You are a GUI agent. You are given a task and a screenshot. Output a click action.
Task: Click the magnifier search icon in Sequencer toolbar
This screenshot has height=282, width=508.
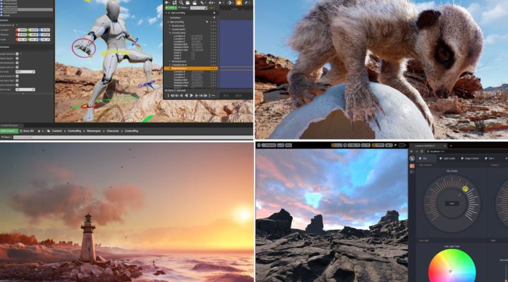coord(181,3)
